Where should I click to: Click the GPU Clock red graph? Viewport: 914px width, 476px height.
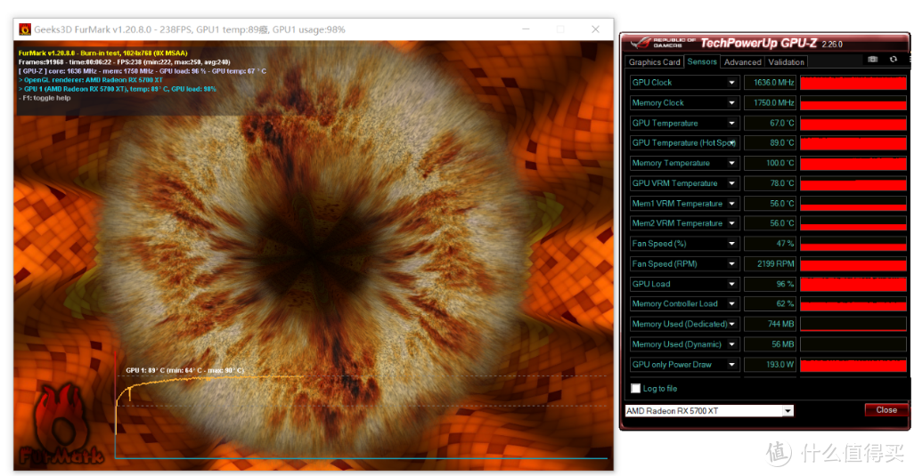point(853,83)
